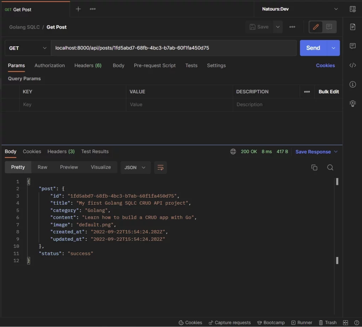Click the "status": "success" line

click(x=66, y=253)
